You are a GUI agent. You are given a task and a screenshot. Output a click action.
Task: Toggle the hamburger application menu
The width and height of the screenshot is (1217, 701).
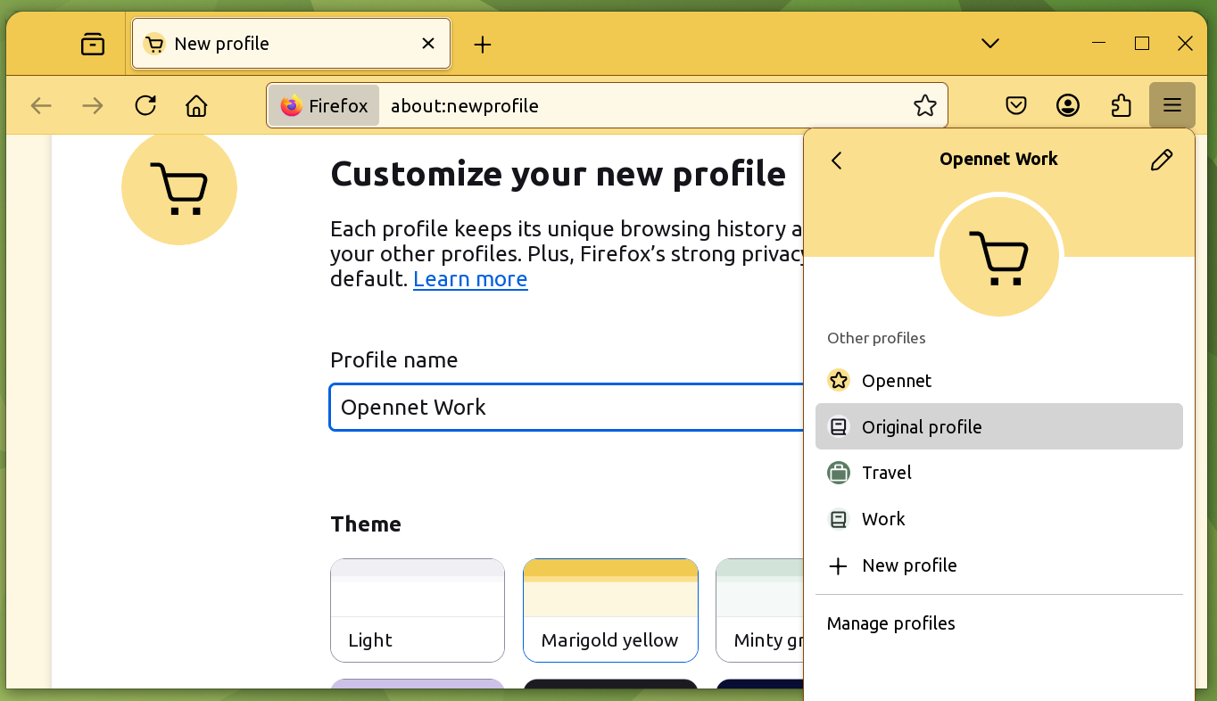[x=1172, y=106]
